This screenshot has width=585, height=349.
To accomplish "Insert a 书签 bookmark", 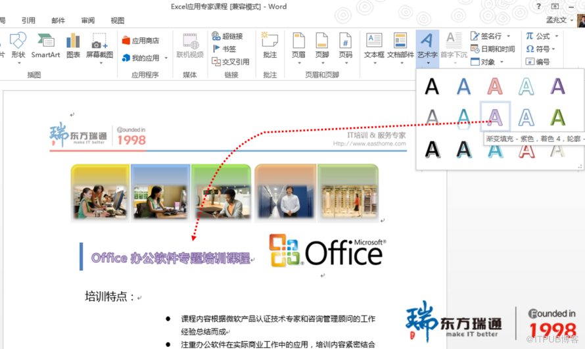I will tap(224, 49).
